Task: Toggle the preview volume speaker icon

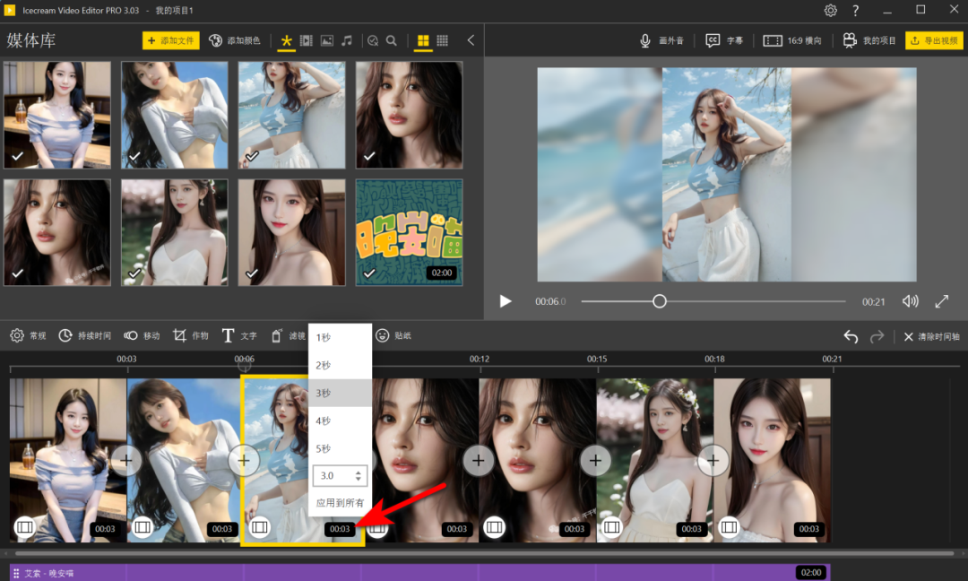Action: click(x=910, y=301)
